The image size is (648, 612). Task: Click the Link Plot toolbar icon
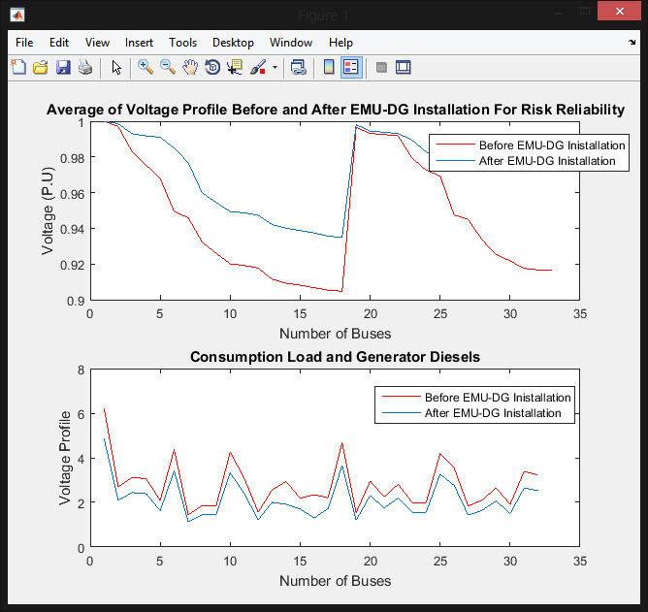[x=299, y=67]
